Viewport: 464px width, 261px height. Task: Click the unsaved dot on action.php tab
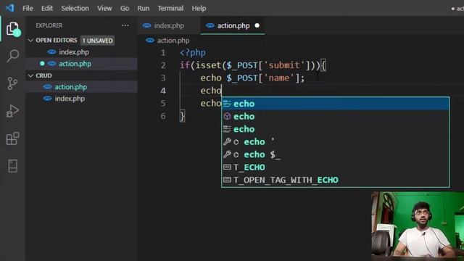coord(257,25)
